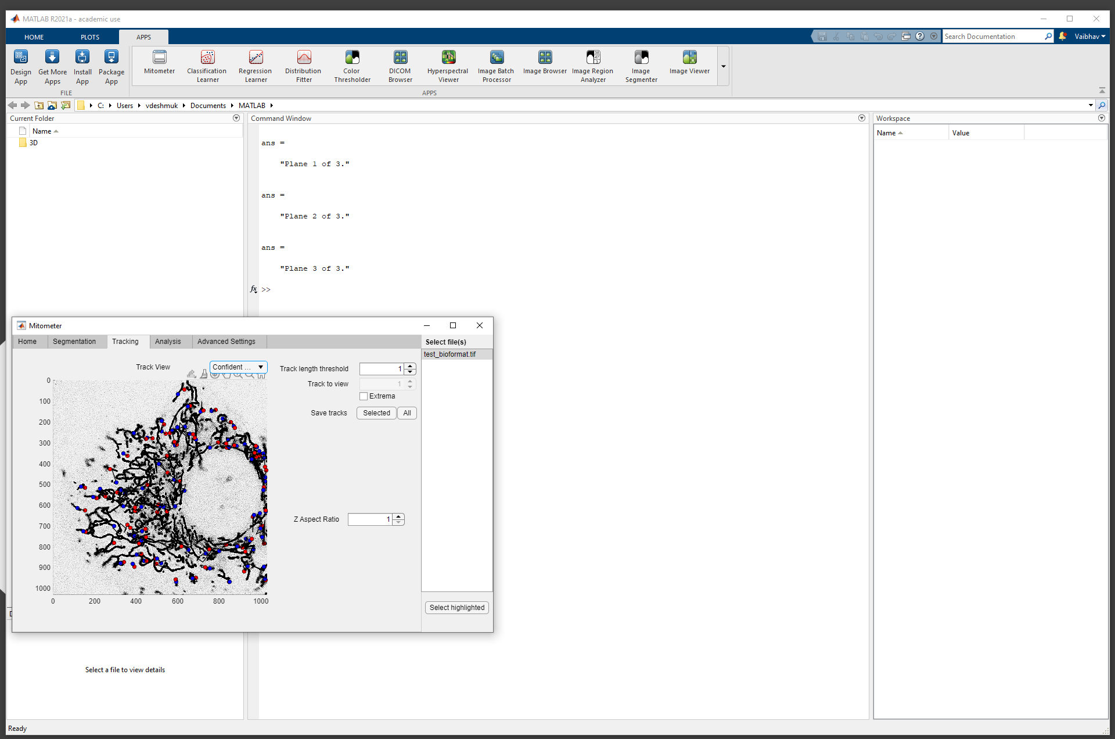Save all tracks with the All button
This screenshot has height=739, width=1115.
[407, 412]
